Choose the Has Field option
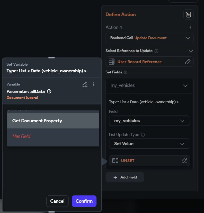This screenshot has height=213, width=204. click(x=53, y=136)
